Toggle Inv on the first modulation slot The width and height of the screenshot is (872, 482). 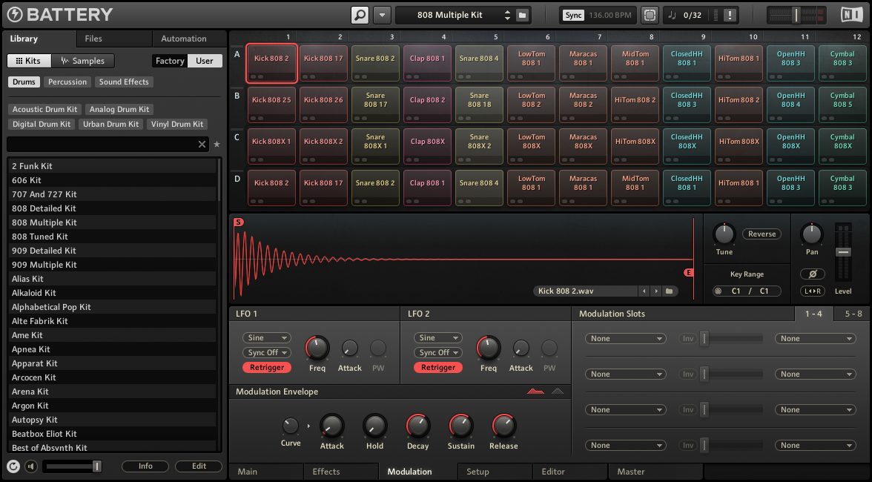pyautogui.click(x=688, y=339)
